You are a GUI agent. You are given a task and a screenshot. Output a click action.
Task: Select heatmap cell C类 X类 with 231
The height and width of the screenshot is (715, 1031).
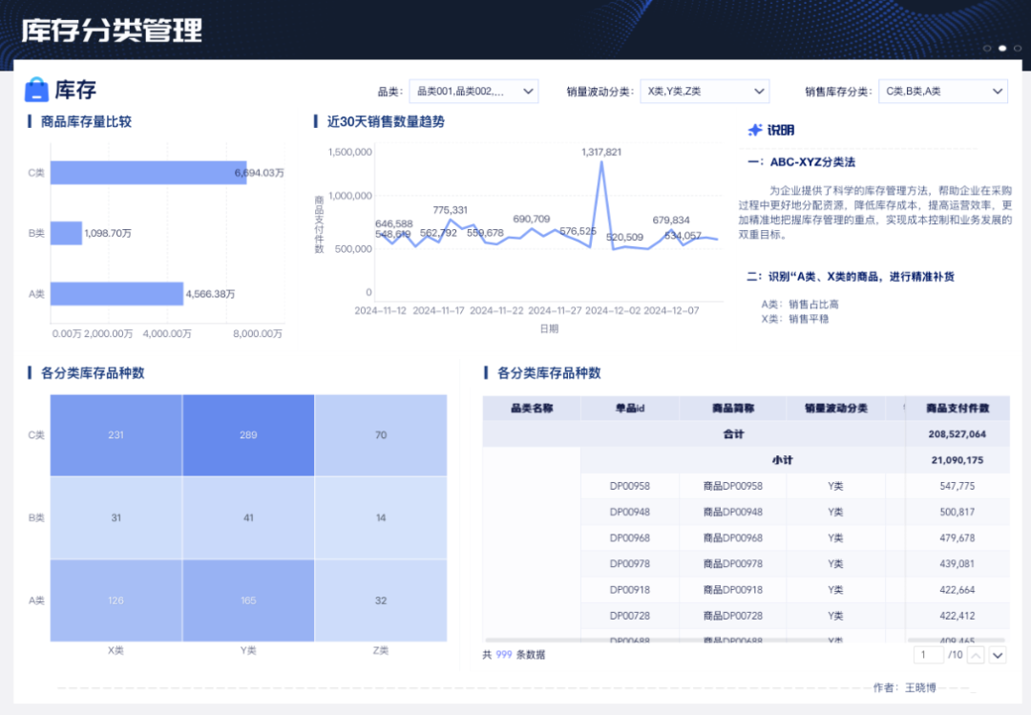pos(116,434)
